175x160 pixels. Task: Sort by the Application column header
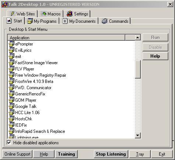66,37
